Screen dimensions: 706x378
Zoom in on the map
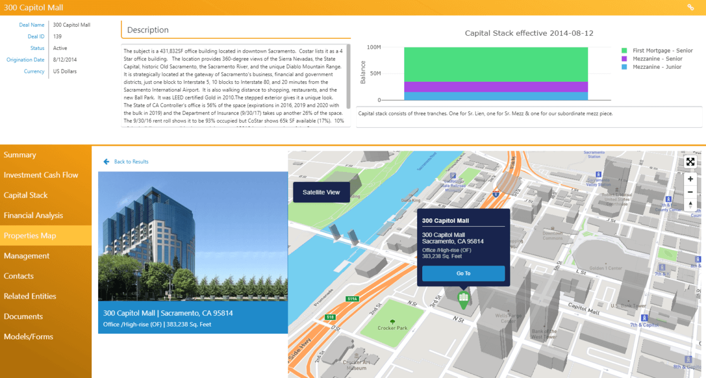690,179
